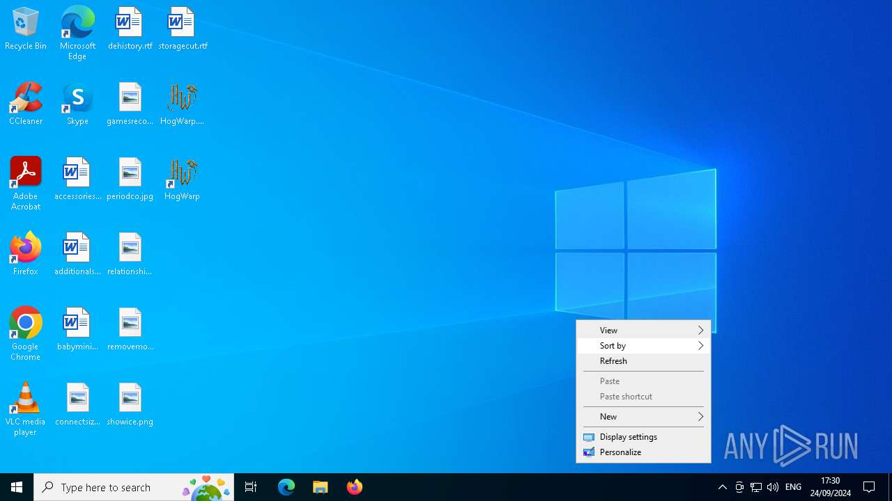
Task: Select the babymini... Word document icon
Action: point(77,330)
